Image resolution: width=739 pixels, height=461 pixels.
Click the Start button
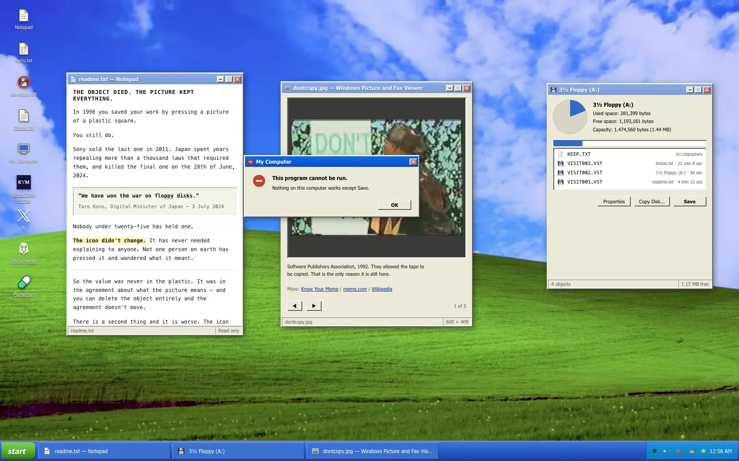tap(18, 451)
